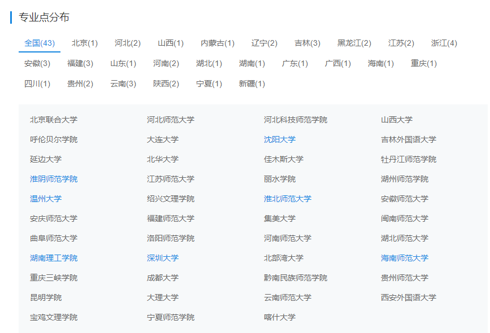Screen dimensions: 490x333
Task: Switch to the 广东(1) tab
Action: click(x=295, y=63)
